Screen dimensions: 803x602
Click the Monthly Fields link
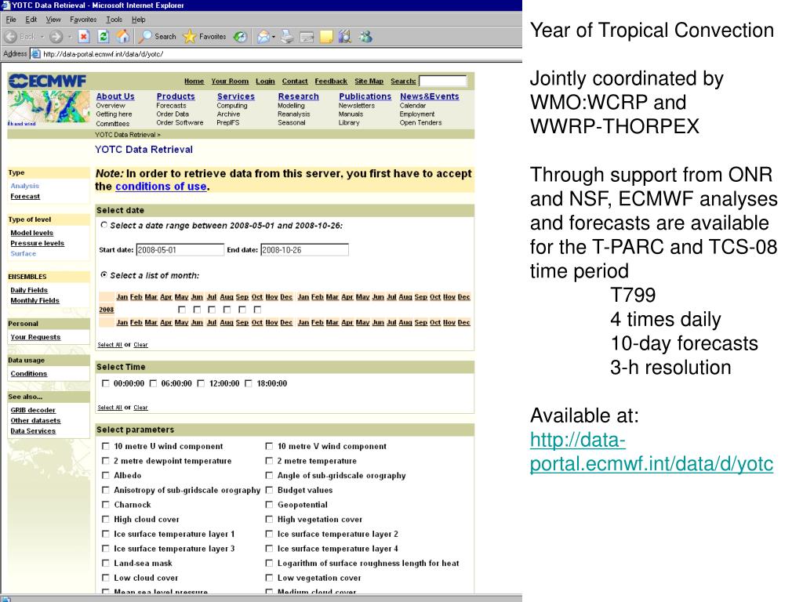(35, 301)
